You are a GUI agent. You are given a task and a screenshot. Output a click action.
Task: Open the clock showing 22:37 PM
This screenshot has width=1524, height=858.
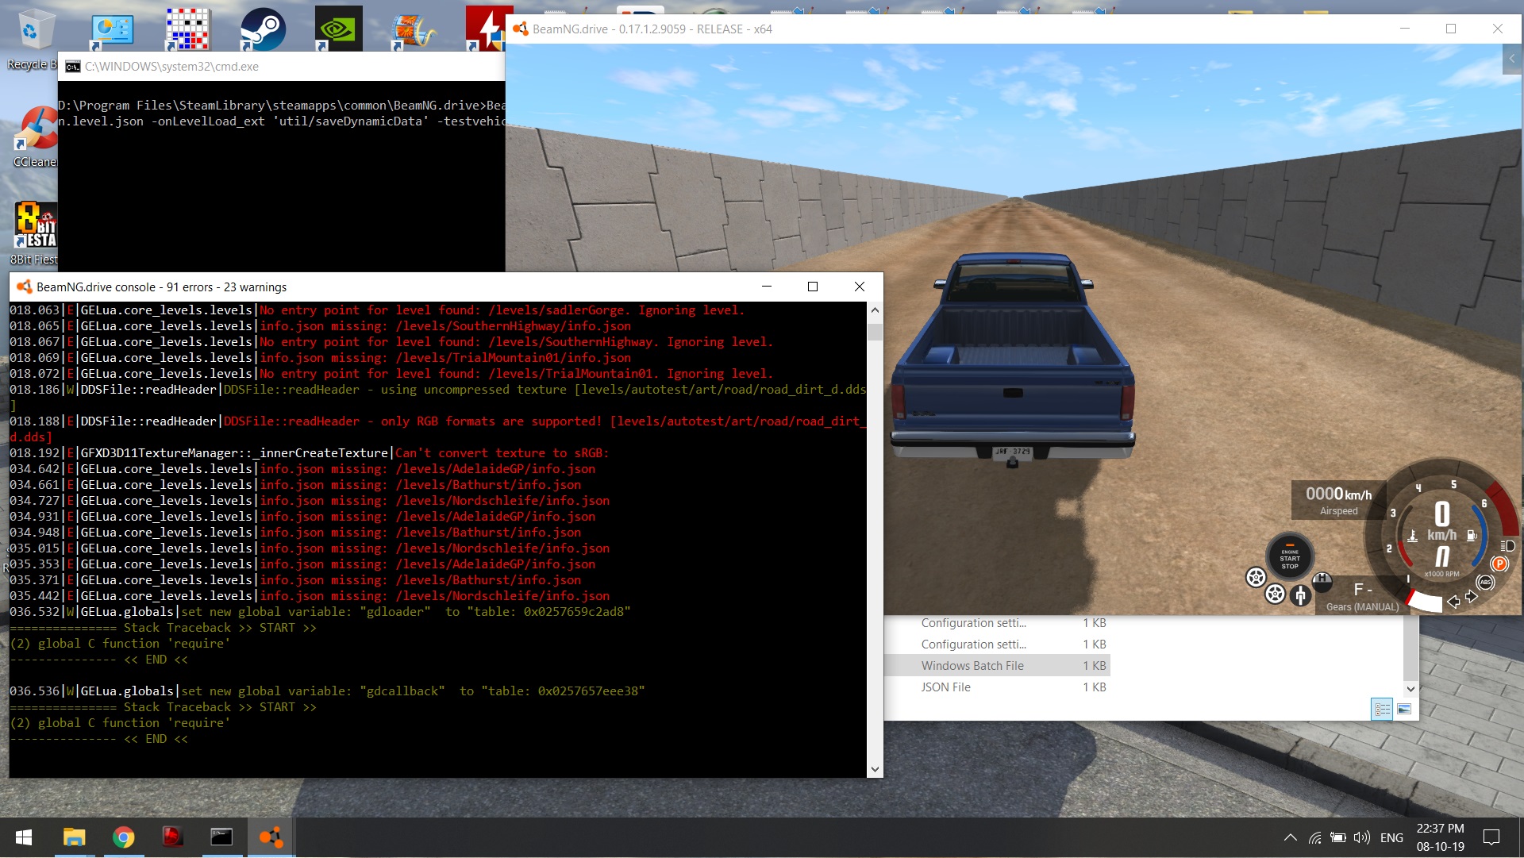1441,837
